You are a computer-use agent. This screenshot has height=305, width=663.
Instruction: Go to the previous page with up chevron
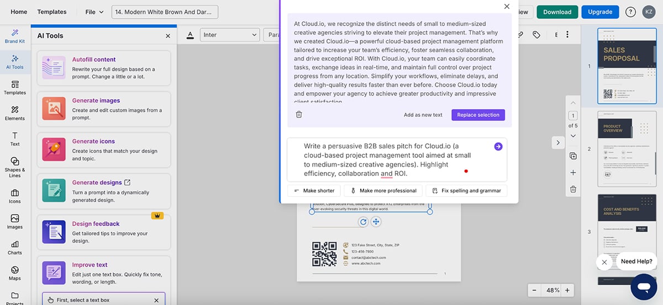click(573, 103)
